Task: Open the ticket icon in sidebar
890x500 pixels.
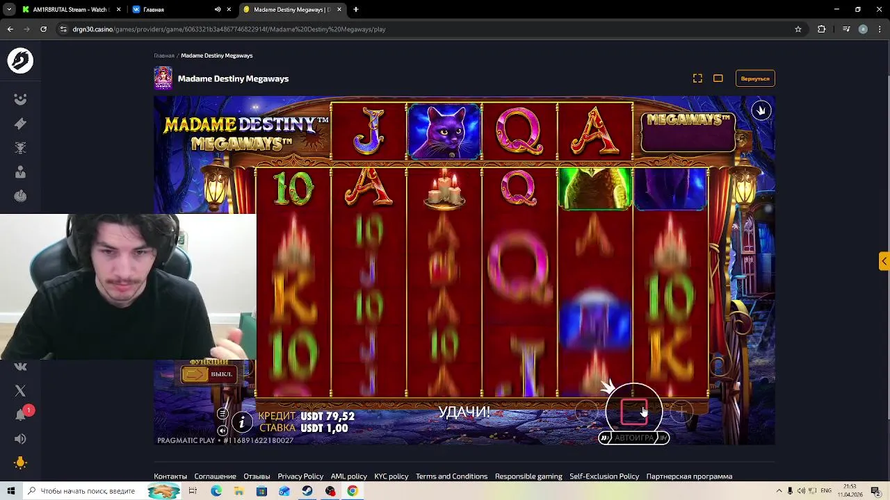Action: tap(20, 124)
